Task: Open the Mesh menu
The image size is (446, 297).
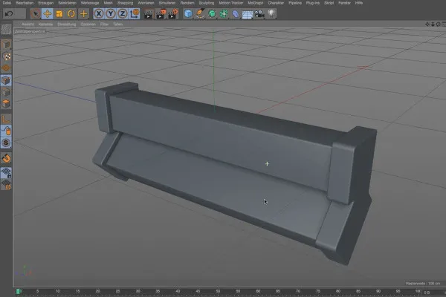Action: (x=108, y=3)
